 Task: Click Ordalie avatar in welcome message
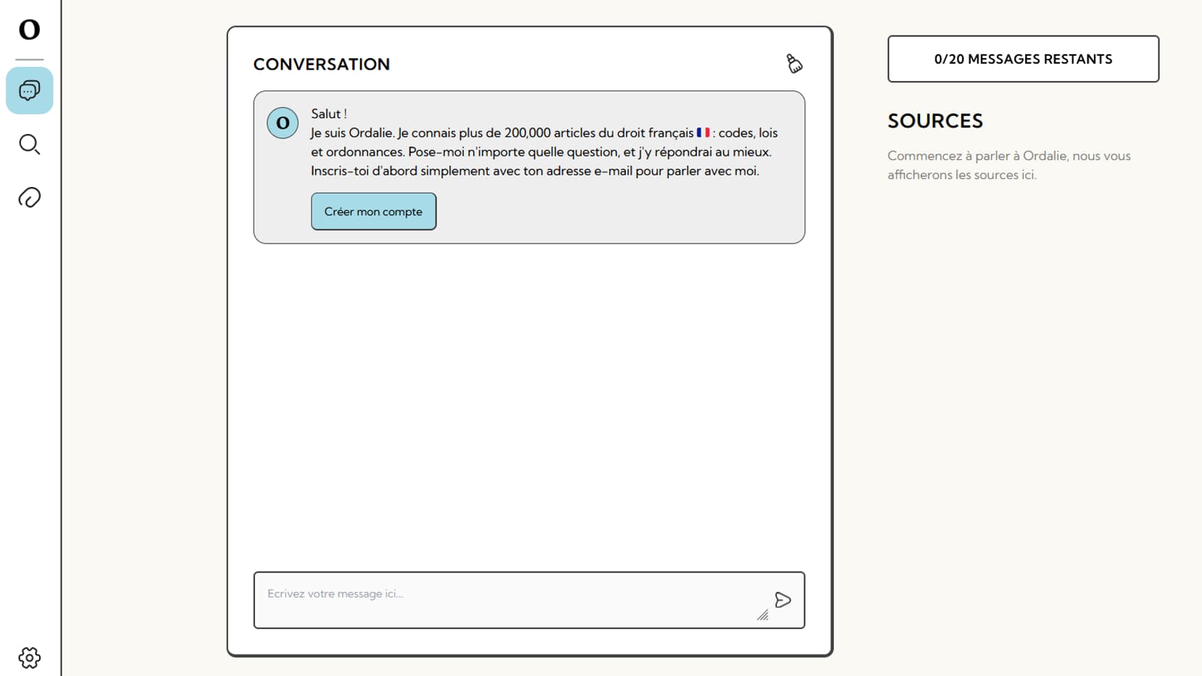click(283, 123)
